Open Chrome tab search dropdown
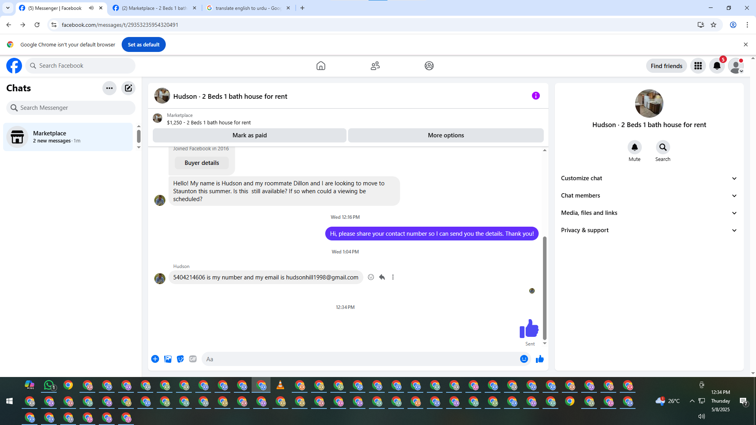The height and width of the screenshot is (425, 756). click(7, 8)
